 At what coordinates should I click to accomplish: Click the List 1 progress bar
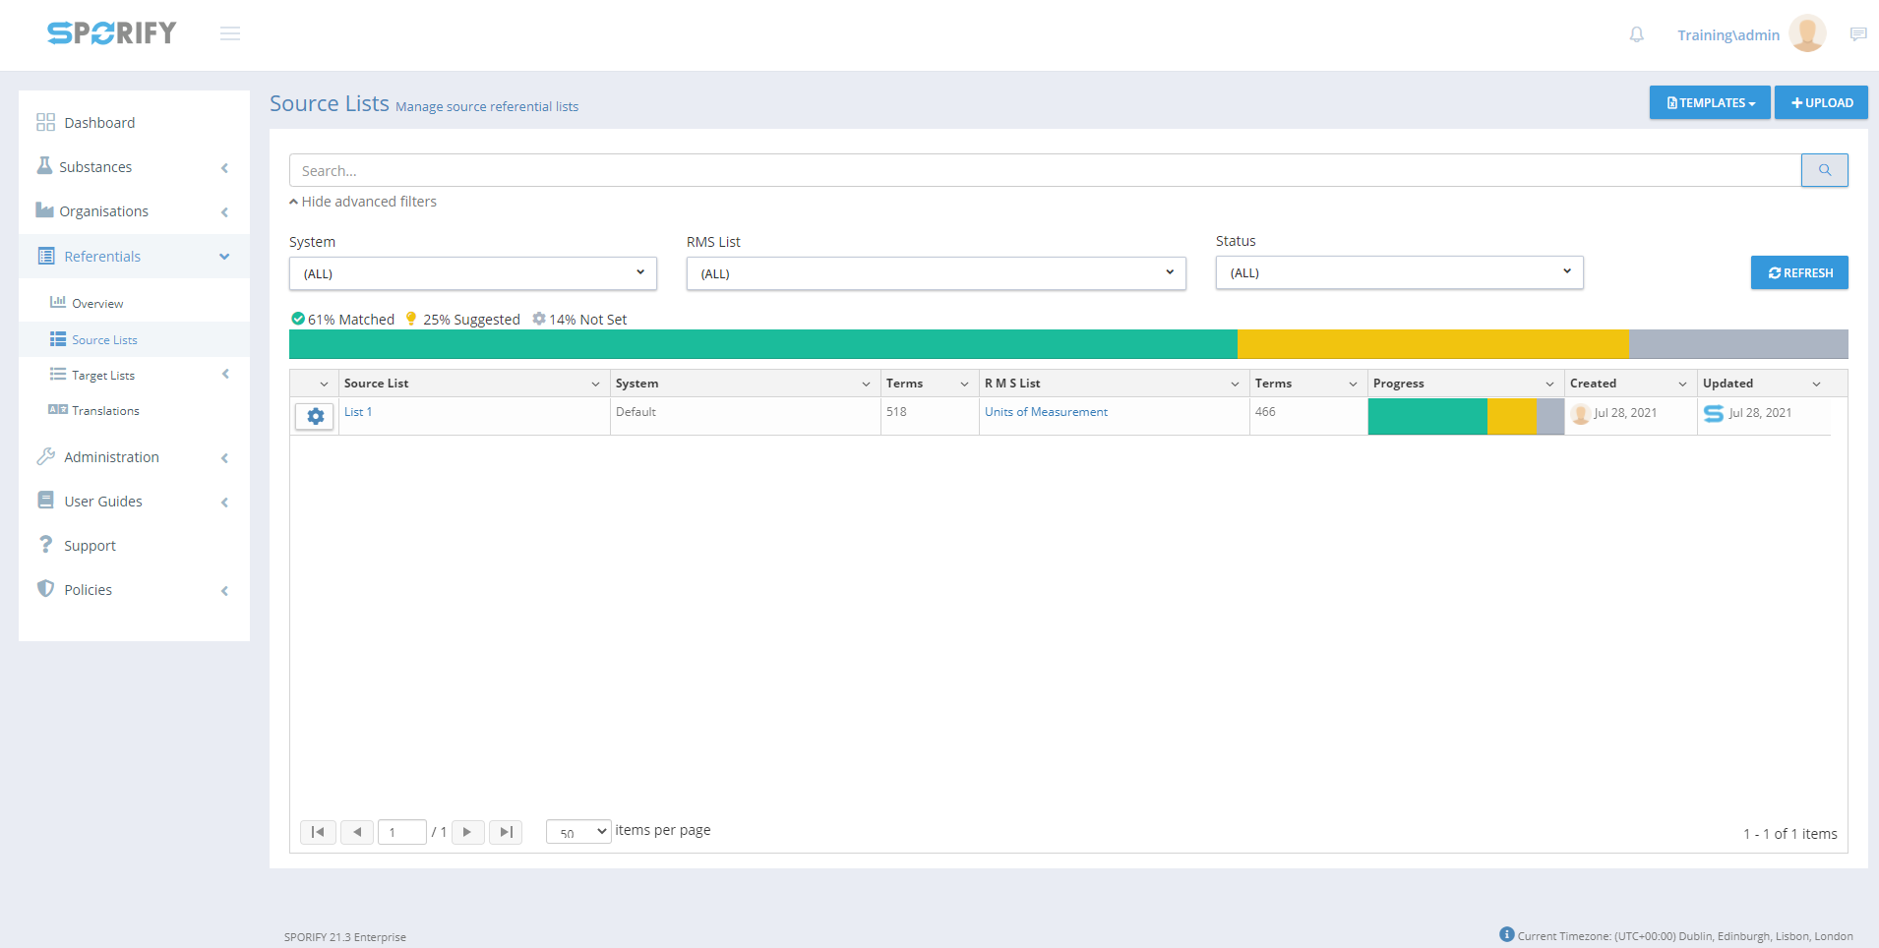pyautogui.click(x=1465, y=416)
